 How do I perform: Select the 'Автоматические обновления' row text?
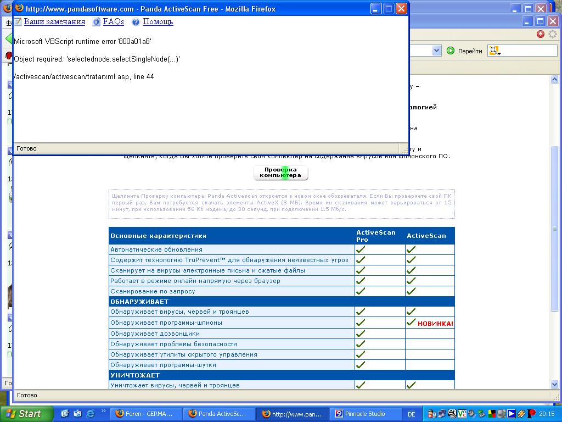click(156, 249)
